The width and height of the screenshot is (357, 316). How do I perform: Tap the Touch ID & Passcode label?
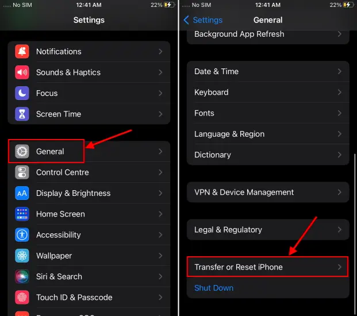click(x=74, y=298)
